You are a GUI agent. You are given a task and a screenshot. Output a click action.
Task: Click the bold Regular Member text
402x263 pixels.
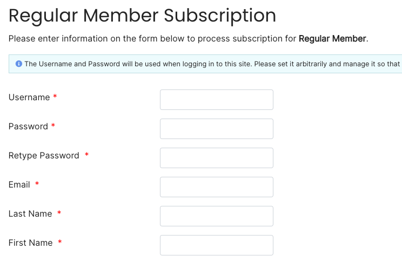click(x=332, y=39)
